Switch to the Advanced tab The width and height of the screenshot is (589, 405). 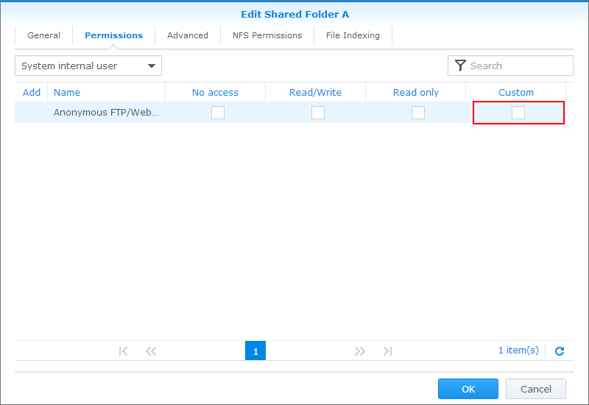188,35
